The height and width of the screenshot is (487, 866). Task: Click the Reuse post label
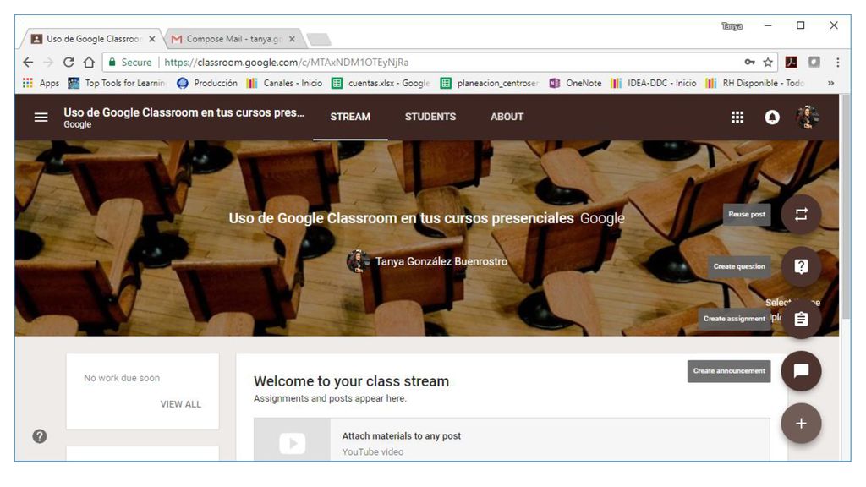click(747, 214)
